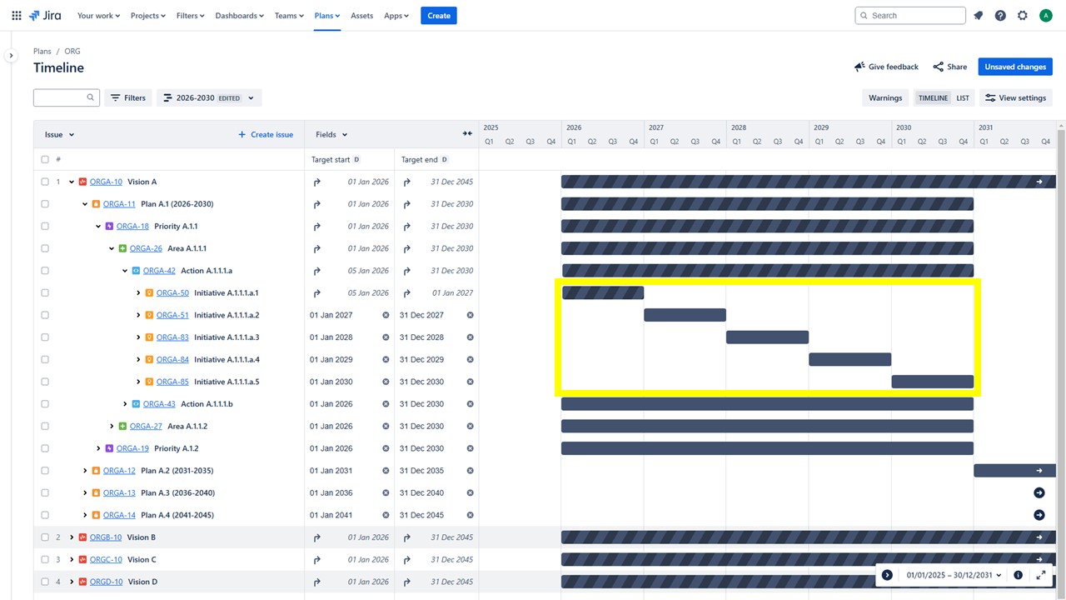Clear target end for ORGA-43
1066x600 pixels.
[x=470, y=404]
